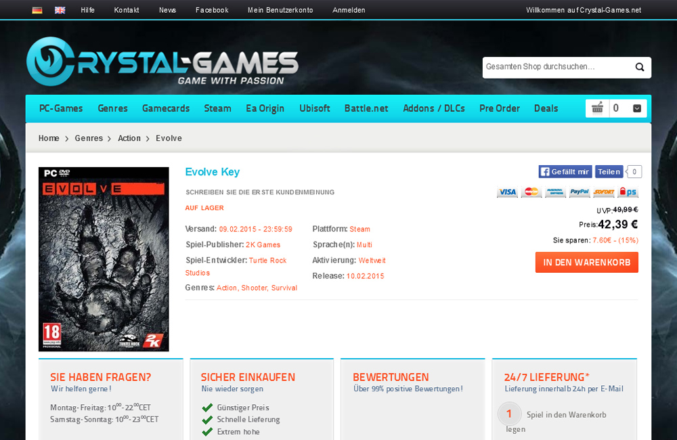
Task: Open the Pre Order menu
Action: 500,108
